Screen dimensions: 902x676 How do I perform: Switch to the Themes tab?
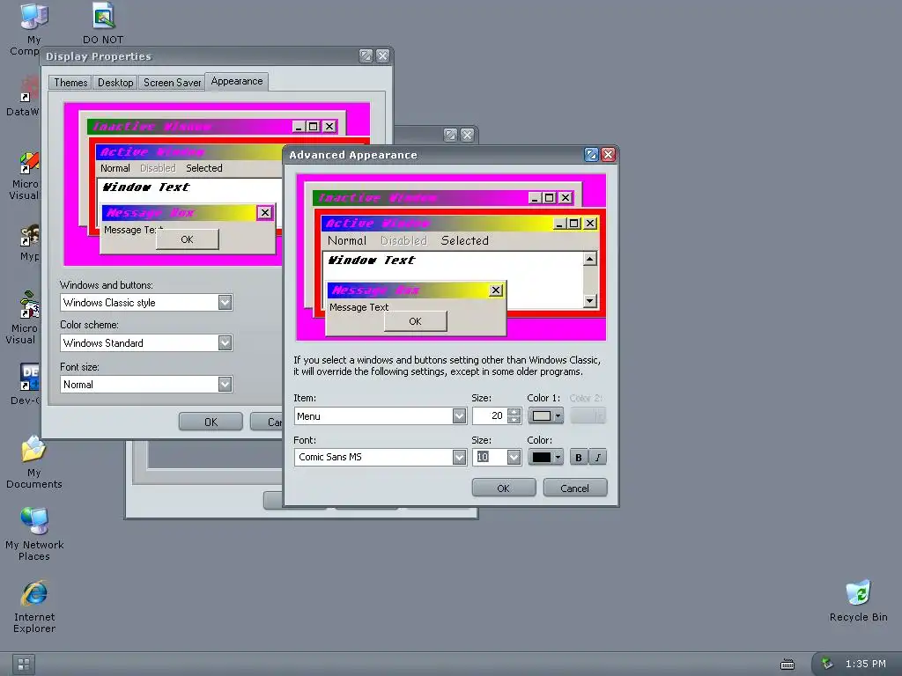[70, 83]
